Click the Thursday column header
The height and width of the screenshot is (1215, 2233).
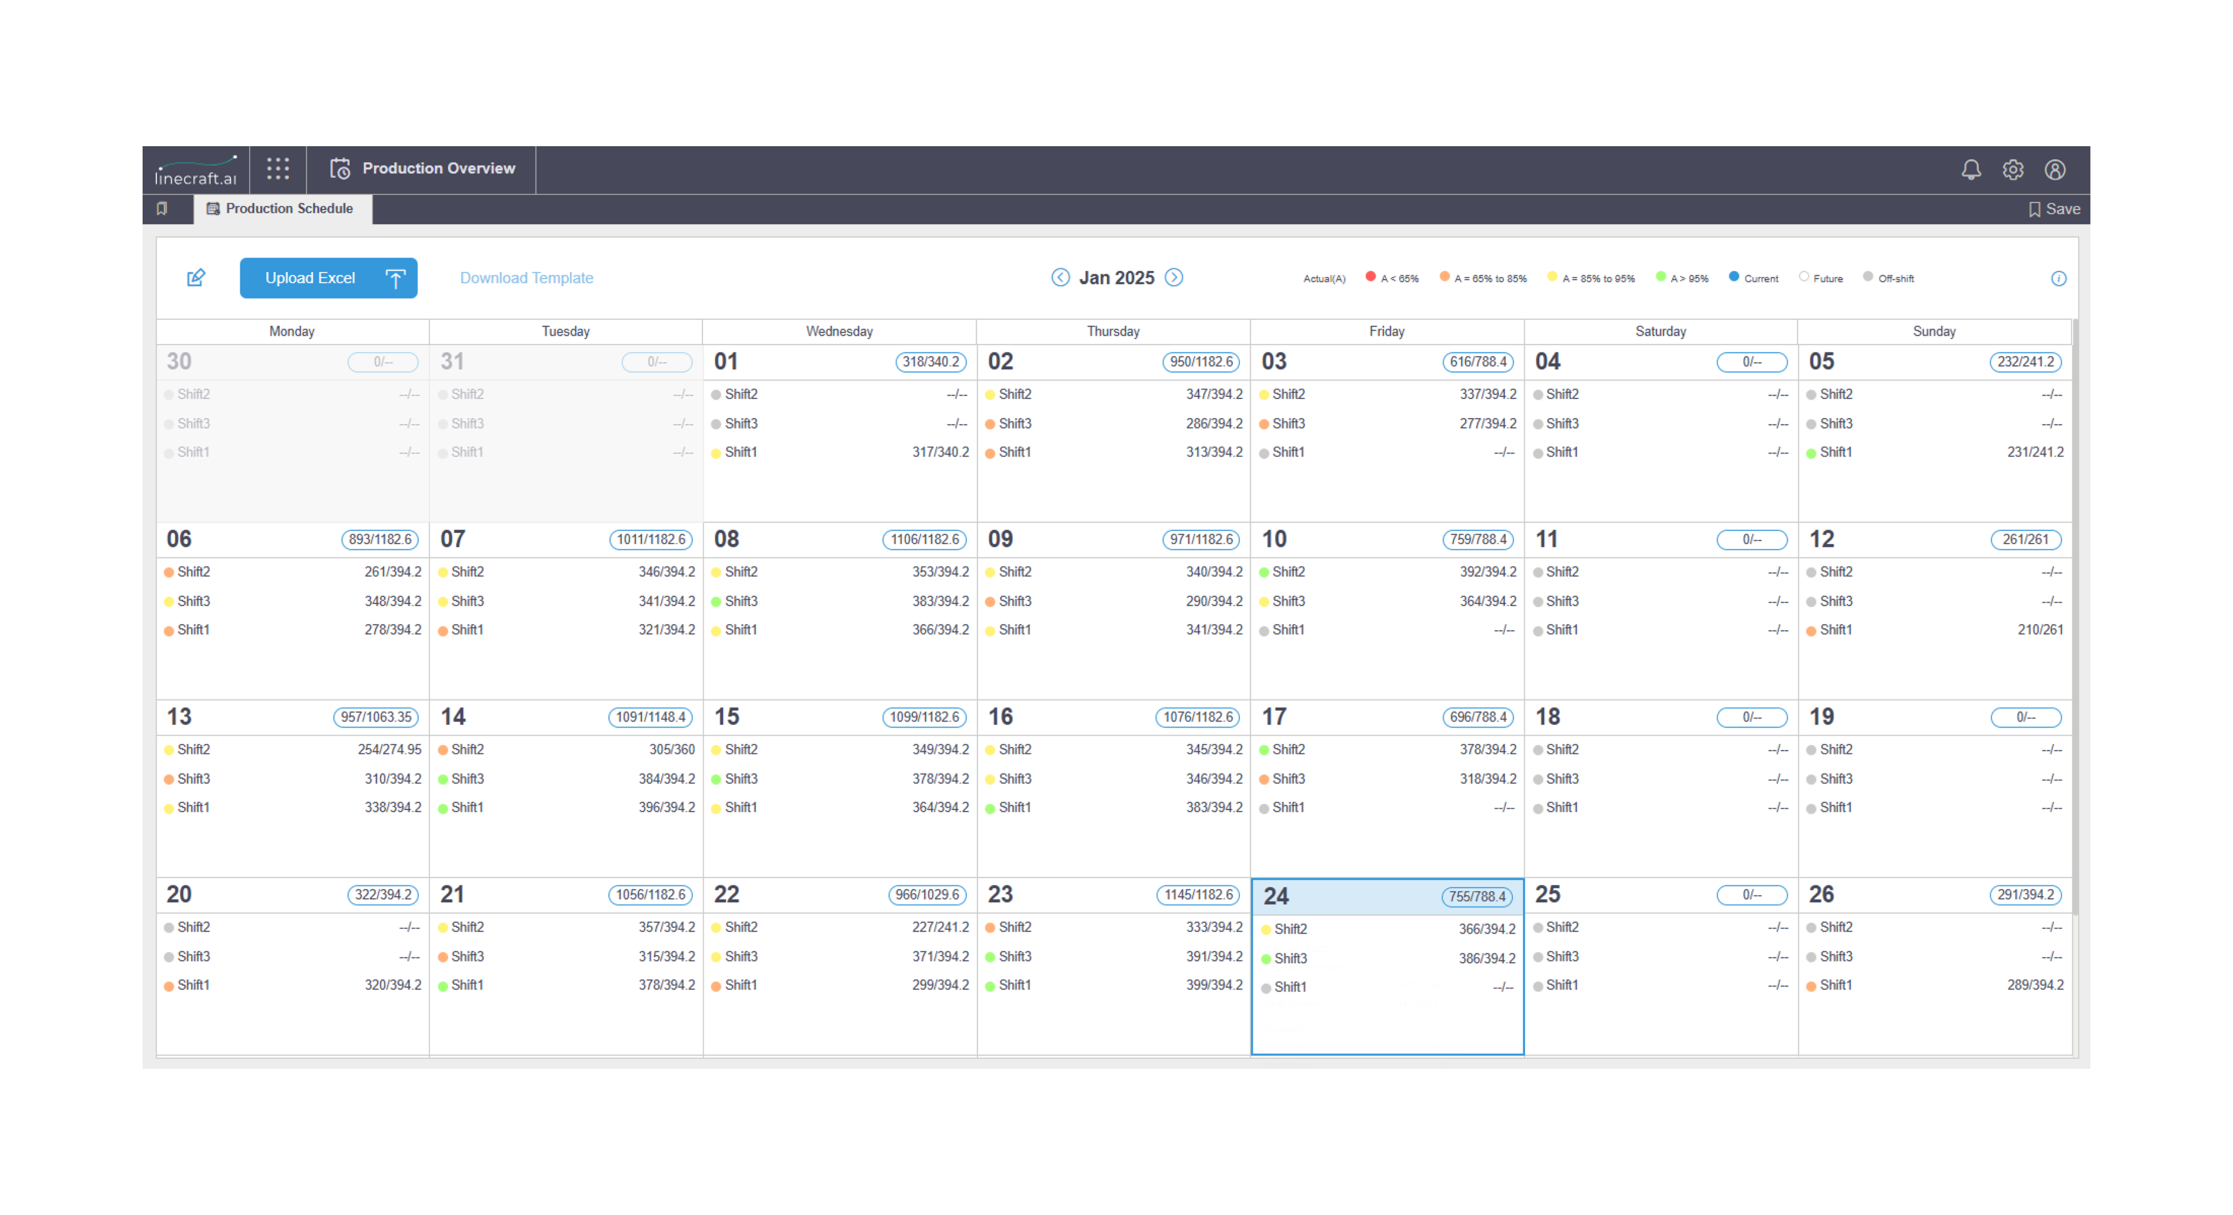(1112, 331)
